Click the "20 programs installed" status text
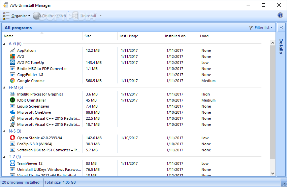The image size is (287, 187). (21, 182)
